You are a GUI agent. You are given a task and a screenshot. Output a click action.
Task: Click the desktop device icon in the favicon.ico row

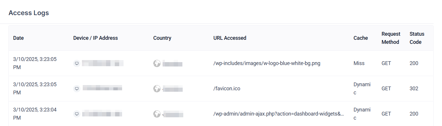click(77, 89)
